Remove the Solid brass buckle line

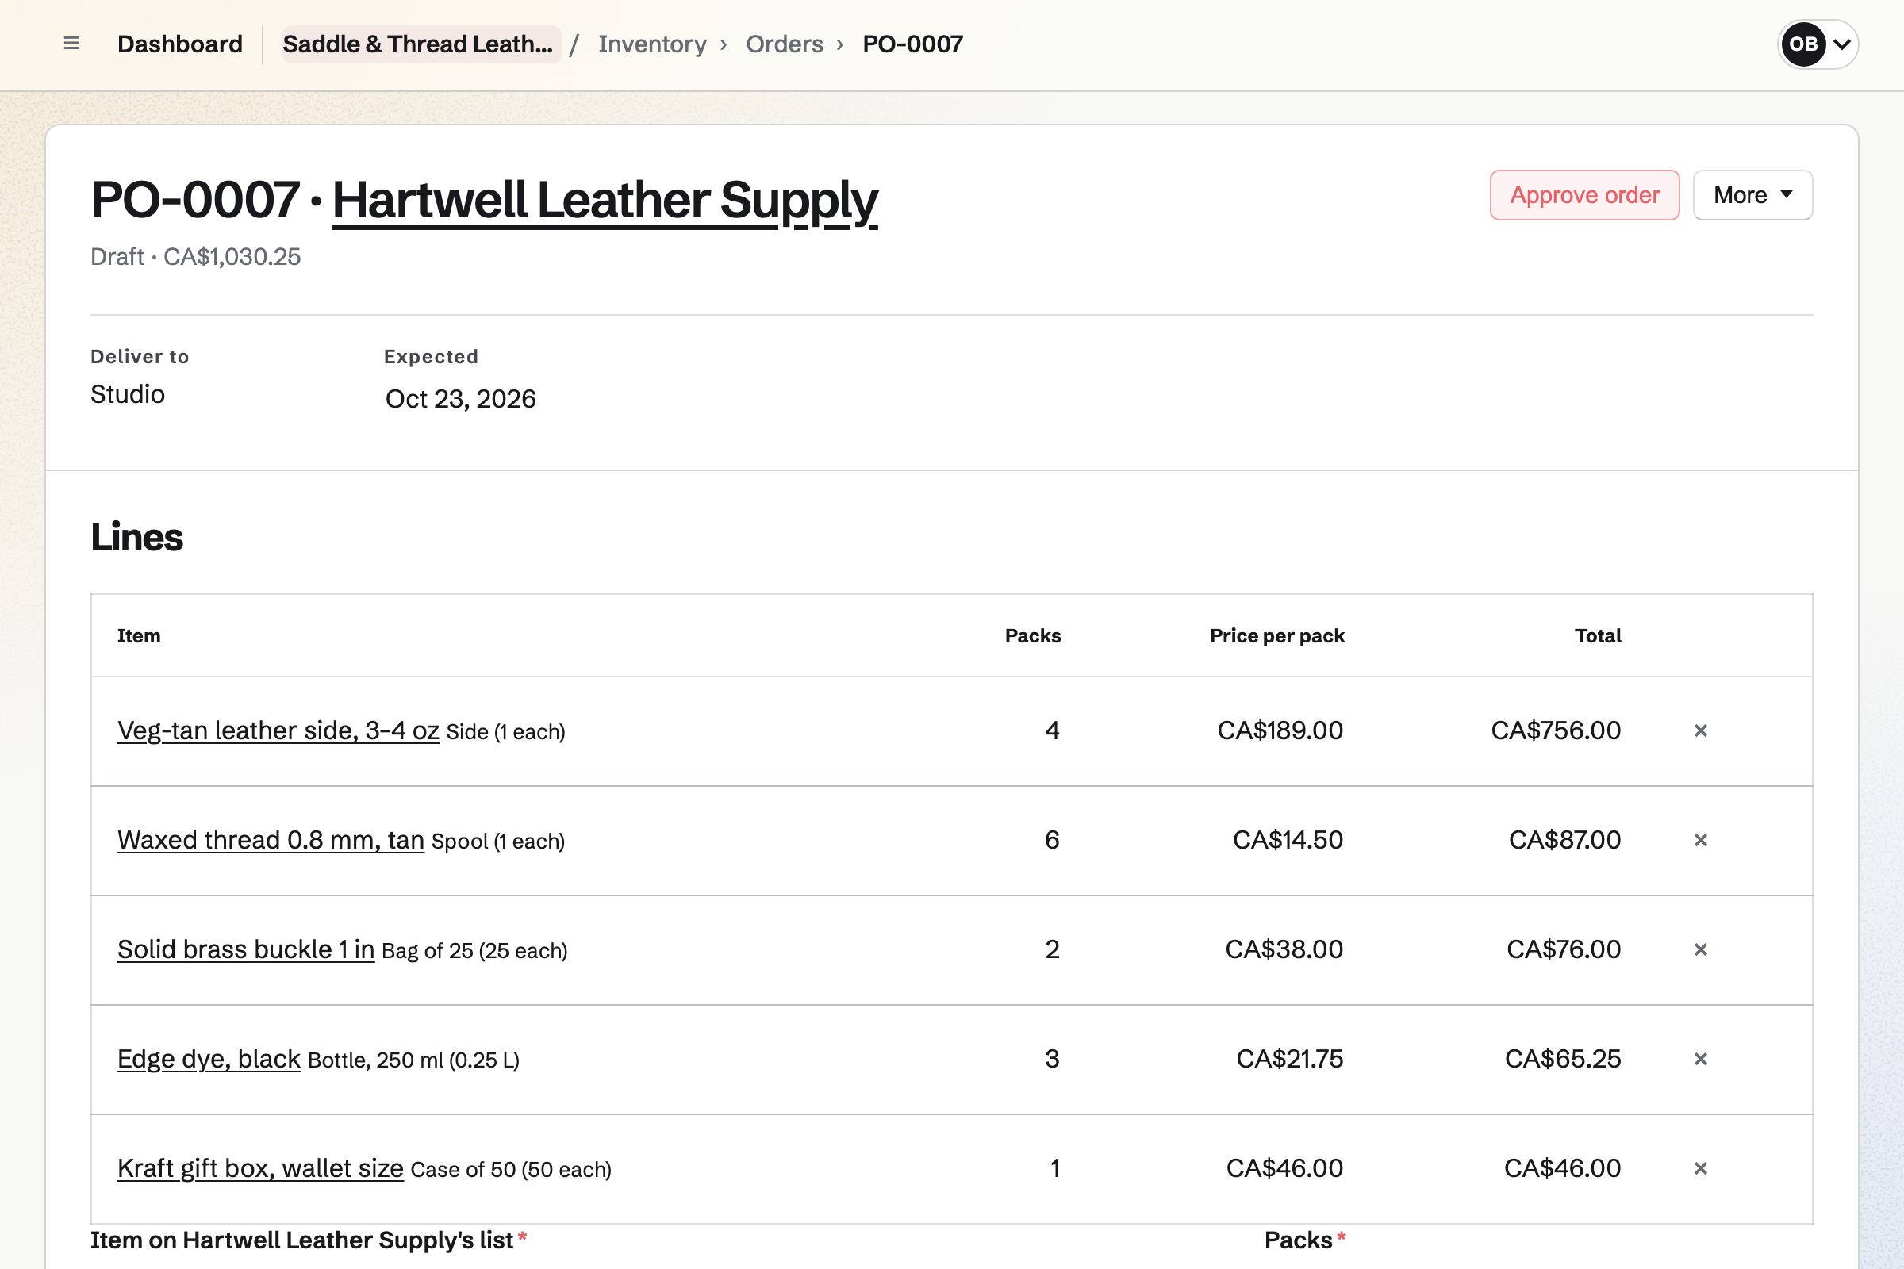(1700, 949)
